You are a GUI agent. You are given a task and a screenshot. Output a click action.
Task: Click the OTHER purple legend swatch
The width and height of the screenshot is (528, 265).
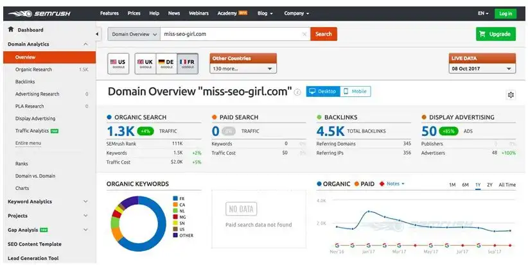(x=175, y=235)
